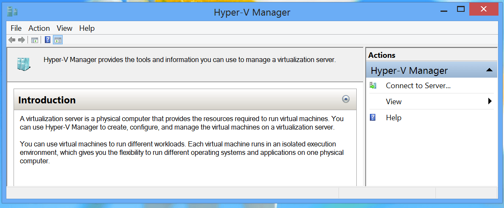Click the 'A virtualization server is' paragraph

(182, 123)
